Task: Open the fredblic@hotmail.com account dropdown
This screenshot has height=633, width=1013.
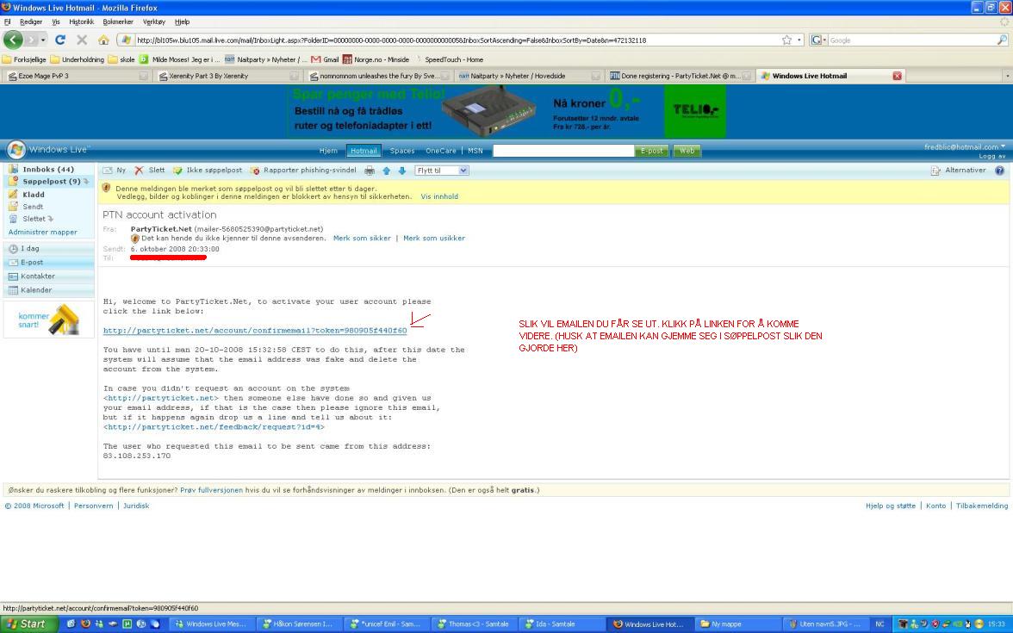Action: [965, 146]
